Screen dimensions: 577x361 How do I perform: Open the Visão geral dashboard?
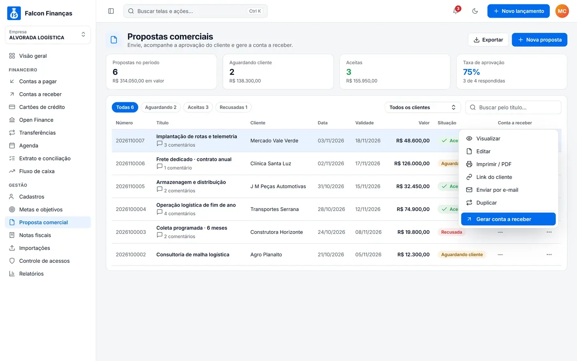click(48, 56)
